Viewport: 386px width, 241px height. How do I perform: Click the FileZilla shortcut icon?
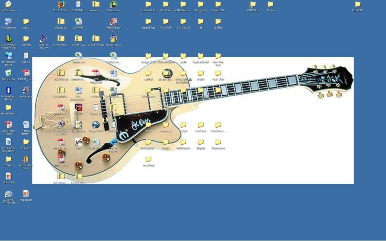78,108
